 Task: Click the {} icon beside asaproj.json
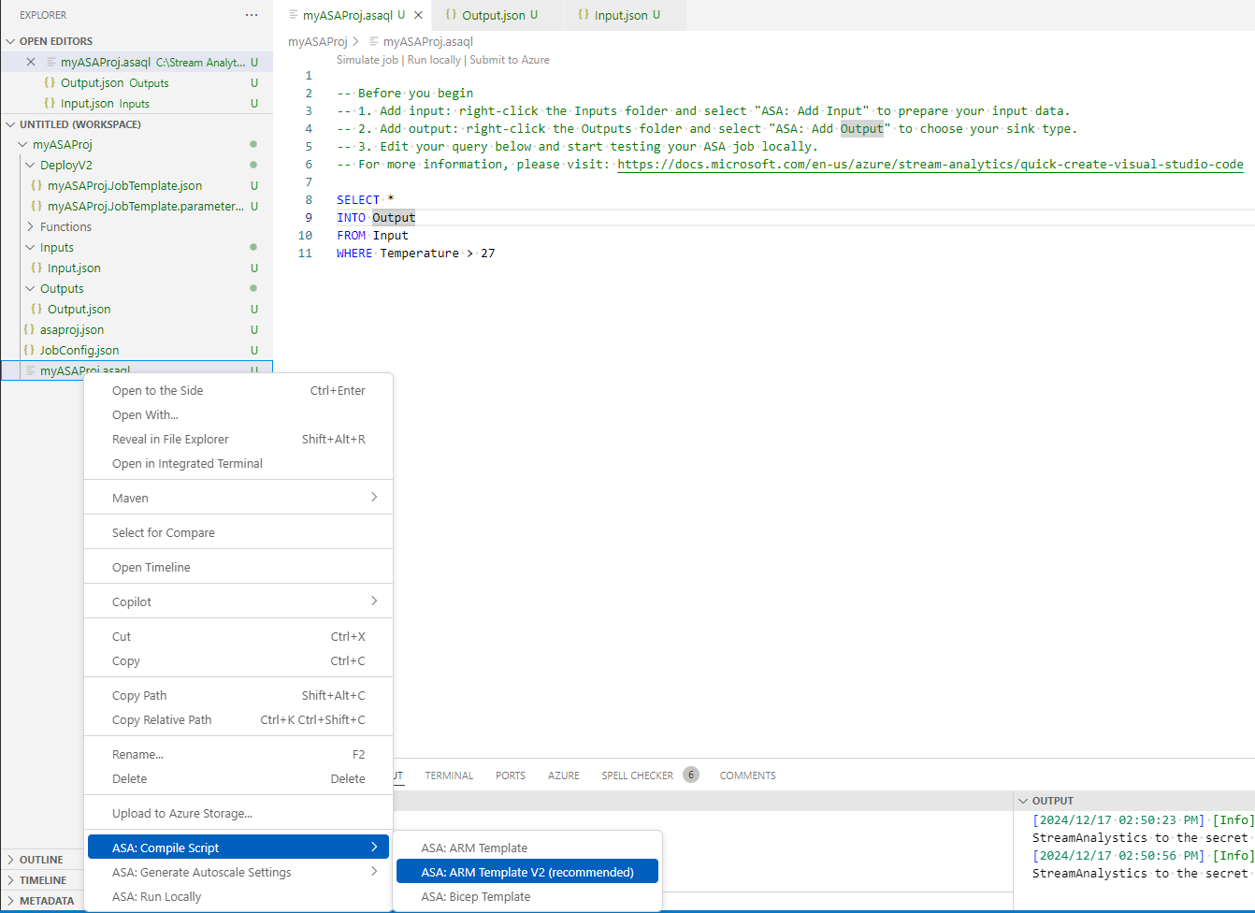tap(31, 329)
